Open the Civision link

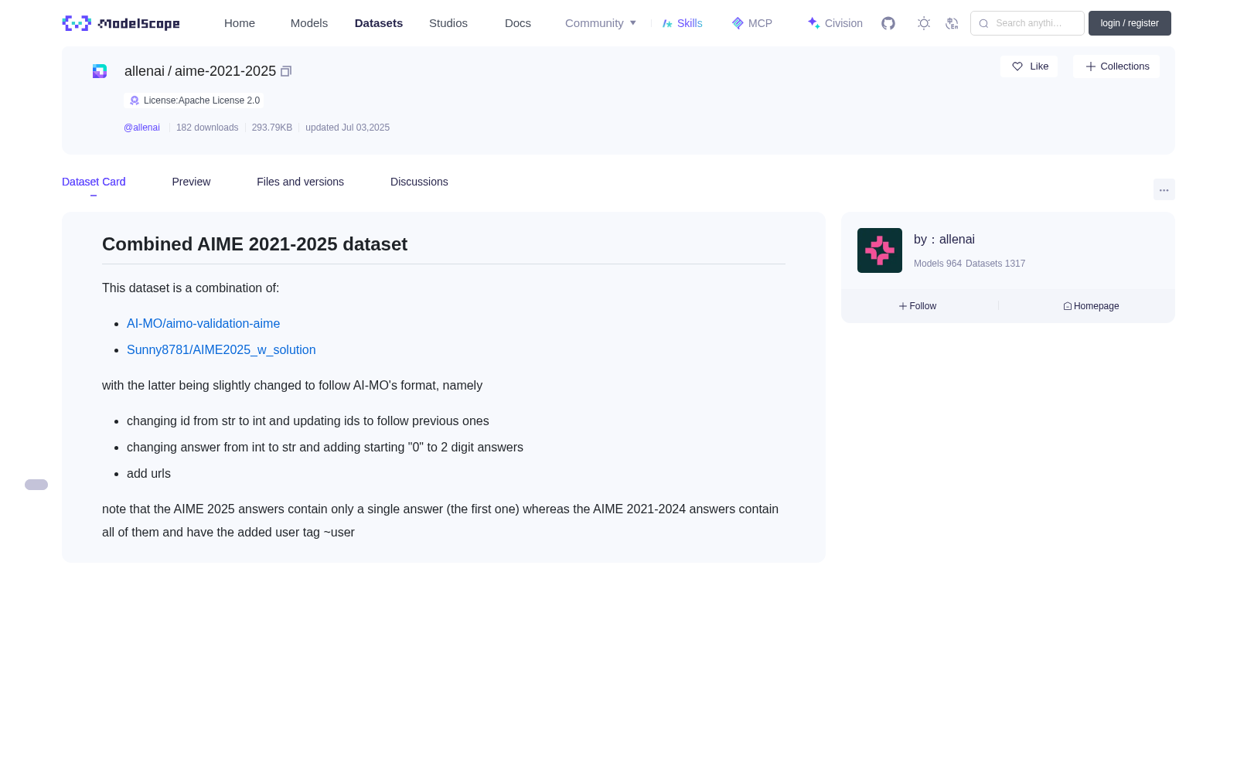[x=835, y=23]
